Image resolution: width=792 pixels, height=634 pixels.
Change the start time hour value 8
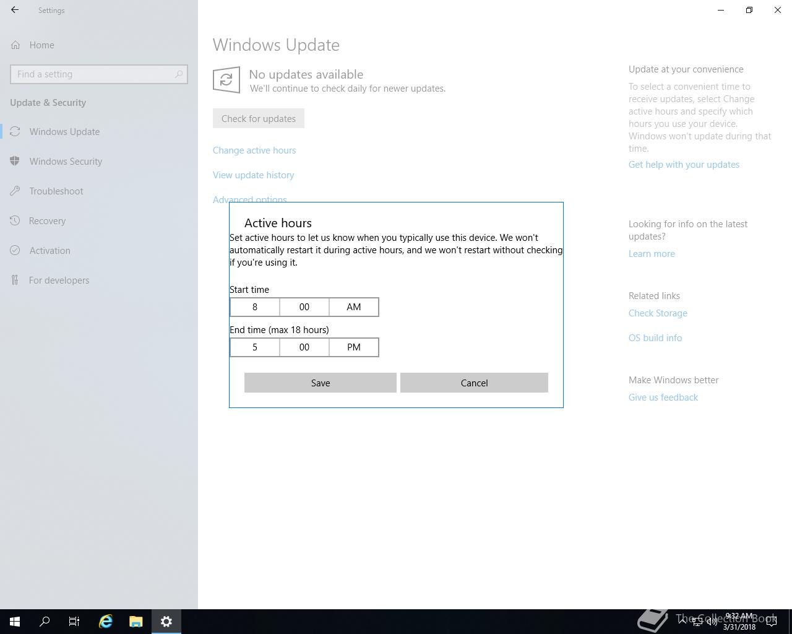pos(255,307)
